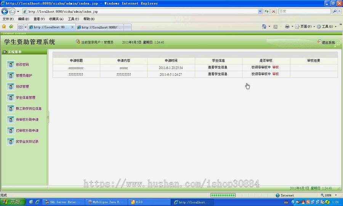
Task: Open the recent pages dropdown arrow
Action: pos(18,11)
